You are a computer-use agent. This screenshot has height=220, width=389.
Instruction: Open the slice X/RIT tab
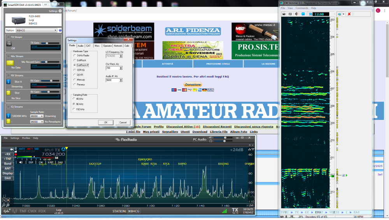[x=50, y=163]
